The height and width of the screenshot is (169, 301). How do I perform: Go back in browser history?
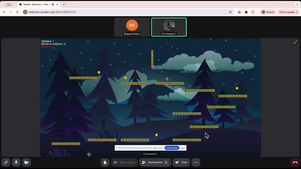(x=4, y=12)
